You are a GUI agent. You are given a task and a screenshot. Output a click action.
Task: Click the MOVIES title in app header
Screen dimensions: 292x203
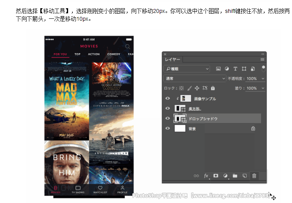pyautogui.click(x=89, y=46)
